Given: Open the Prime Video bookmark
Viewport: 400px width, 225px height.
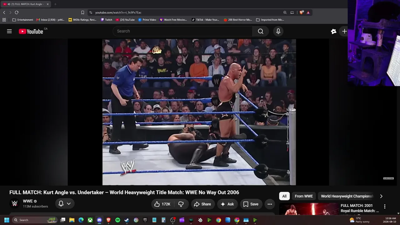Looking at the screenshot, I should click(x=147, y=20).
